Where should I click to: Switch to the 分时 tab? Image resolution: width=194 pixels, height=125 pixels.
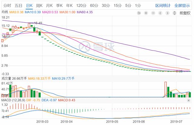7,5
